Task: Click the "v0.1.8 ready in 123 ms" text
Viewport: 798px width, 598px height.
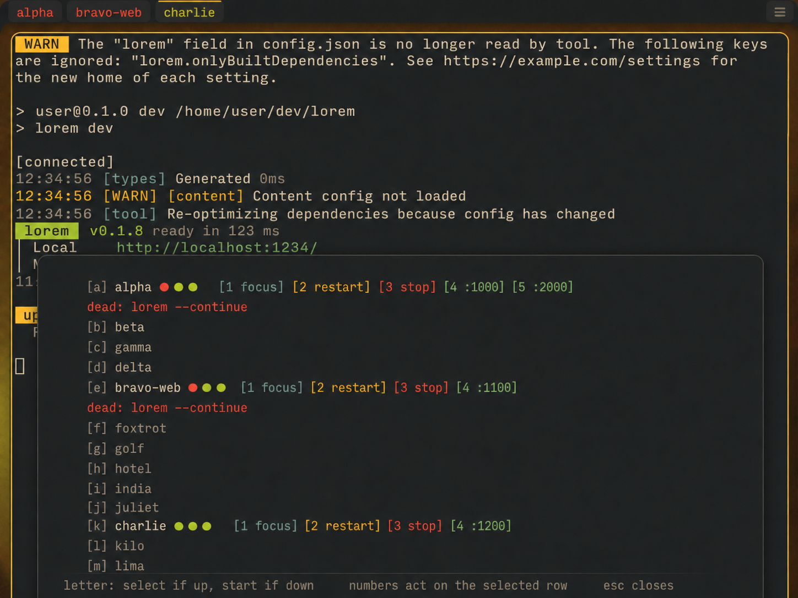Action: click(x=185, y=231)
